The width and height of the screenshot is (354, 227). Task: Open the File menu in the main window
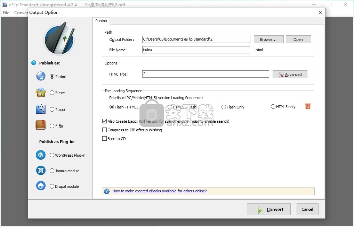pos(6,12)
